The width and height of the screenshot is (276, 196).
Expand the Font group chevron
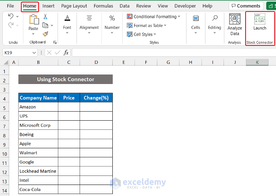(x=67, y=33)
